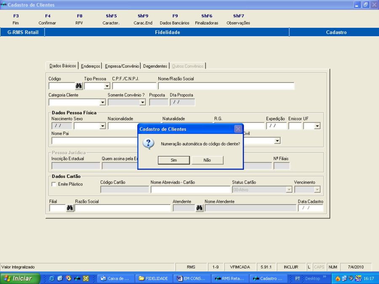Click the Nascimento date field
This screenshot has width=379, height=284.
(62, 126)
